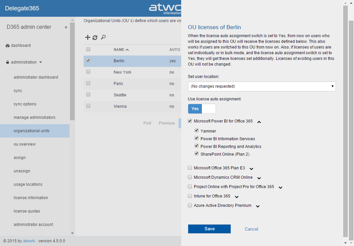Collapse the administration menu arrow
Image resolution: width=354 pixels, height=246 pixels.
pyautogui.click(x=41, y=62)
